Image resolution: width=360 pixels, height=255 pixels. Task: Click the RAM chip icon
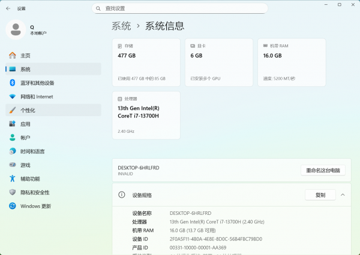[265, 46]
